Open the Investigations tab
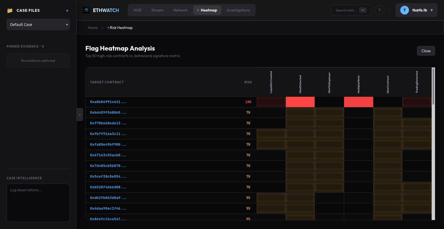 (238, 10)
